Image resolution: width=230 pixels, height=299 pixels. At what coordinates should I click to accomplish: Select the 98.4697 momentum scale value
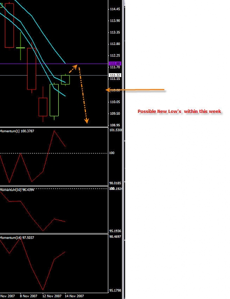point(115,237)
